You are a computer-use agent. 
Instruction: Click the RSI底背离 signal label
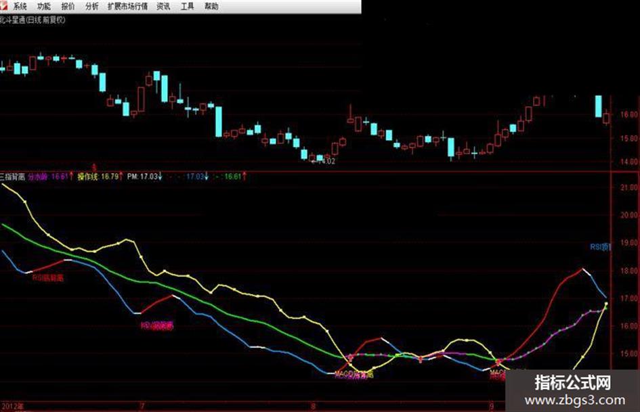[48, 278]
